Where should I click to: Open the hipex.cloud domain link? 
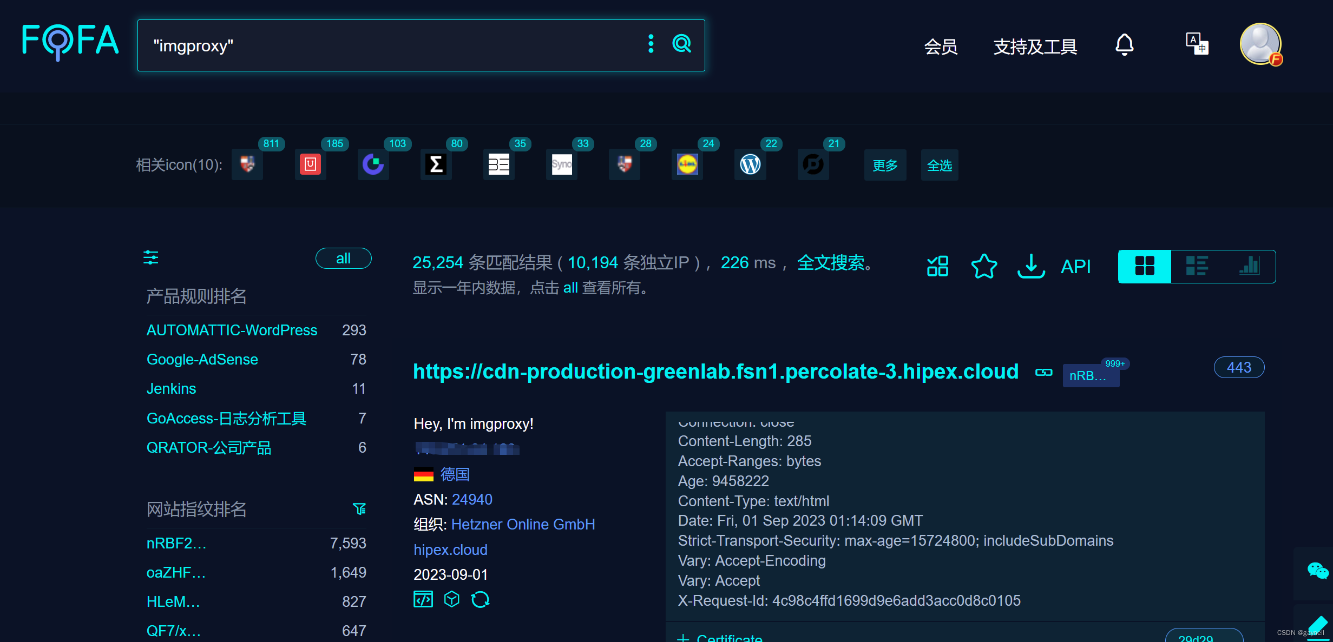tap(450, 550)
